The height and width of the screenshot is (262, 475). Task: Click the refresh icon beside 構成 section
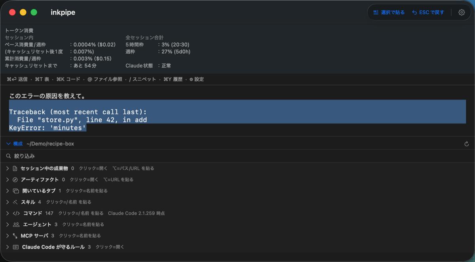467,144
